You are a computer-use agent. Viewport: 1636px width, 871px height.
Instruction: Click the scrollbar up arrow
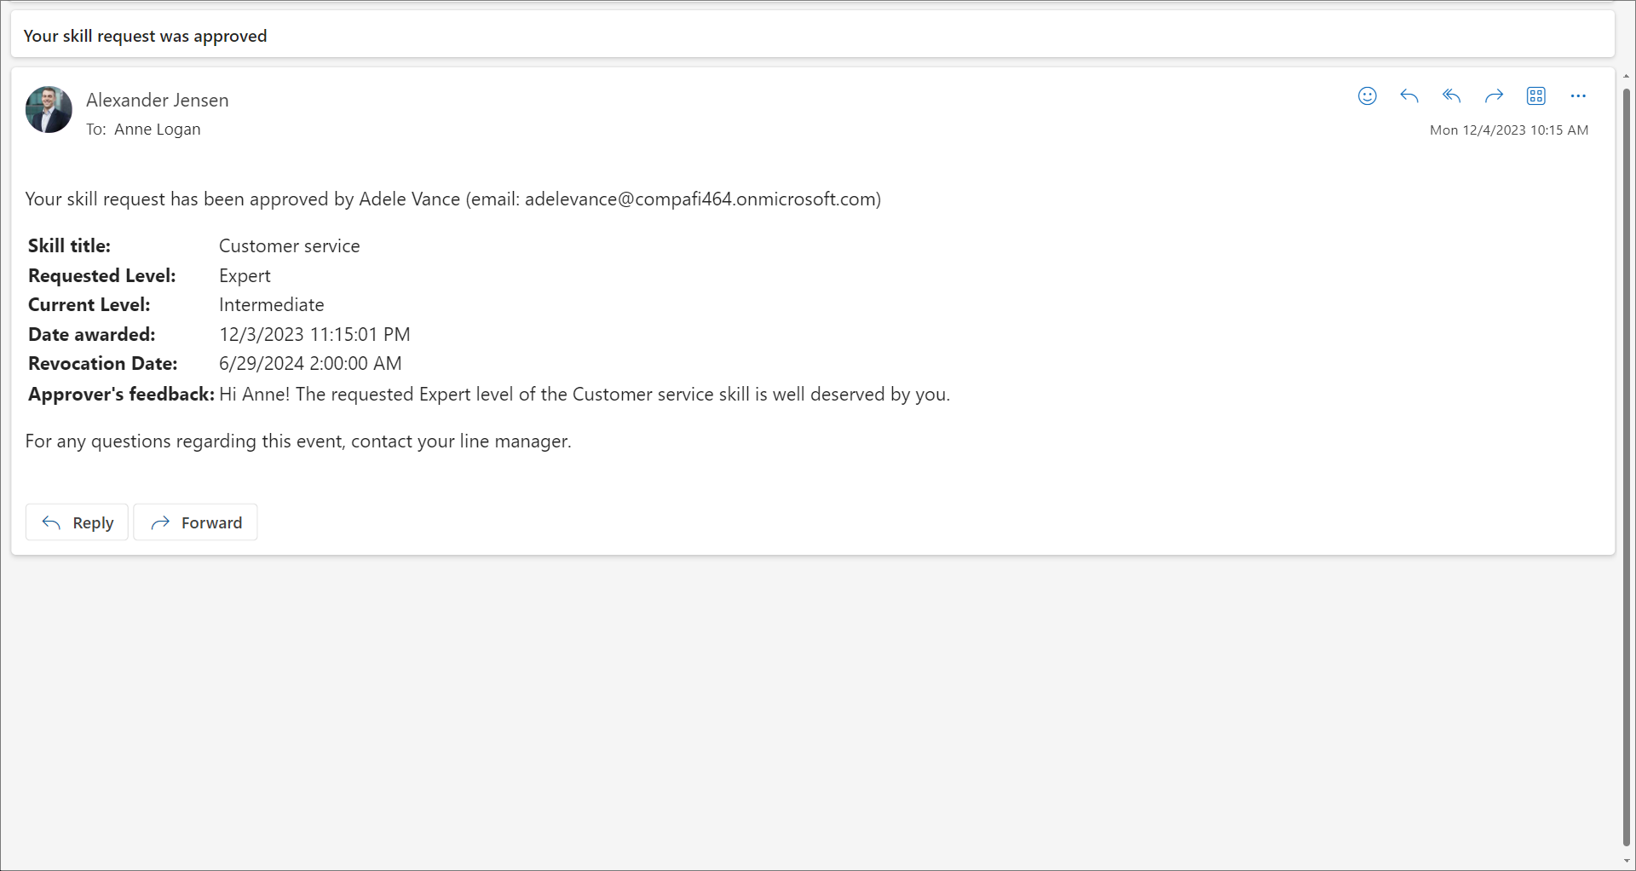tap(1627, 77)
